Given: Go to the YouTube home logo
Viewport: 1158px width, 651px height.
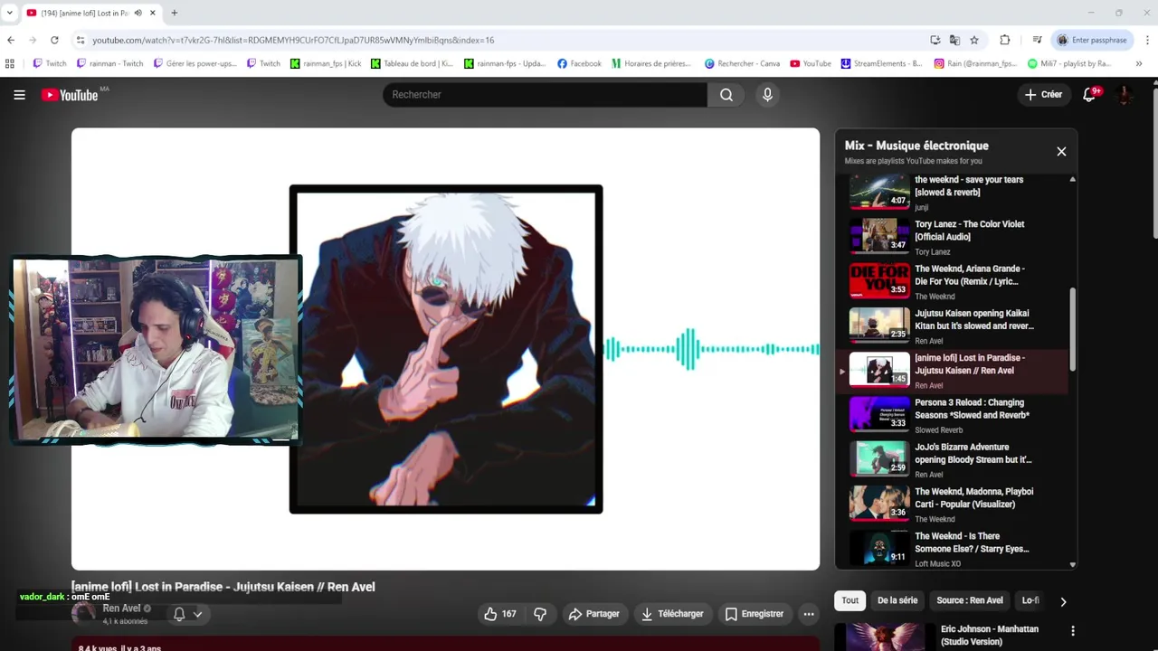Looking at the screenshot, I should tap(70, 95).
